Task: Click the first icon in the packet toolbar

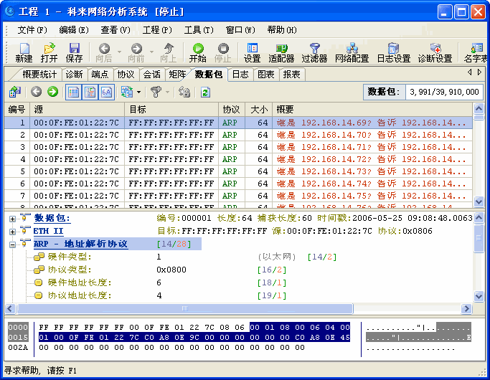Action: pyautogui.click(x=15, y=92)
